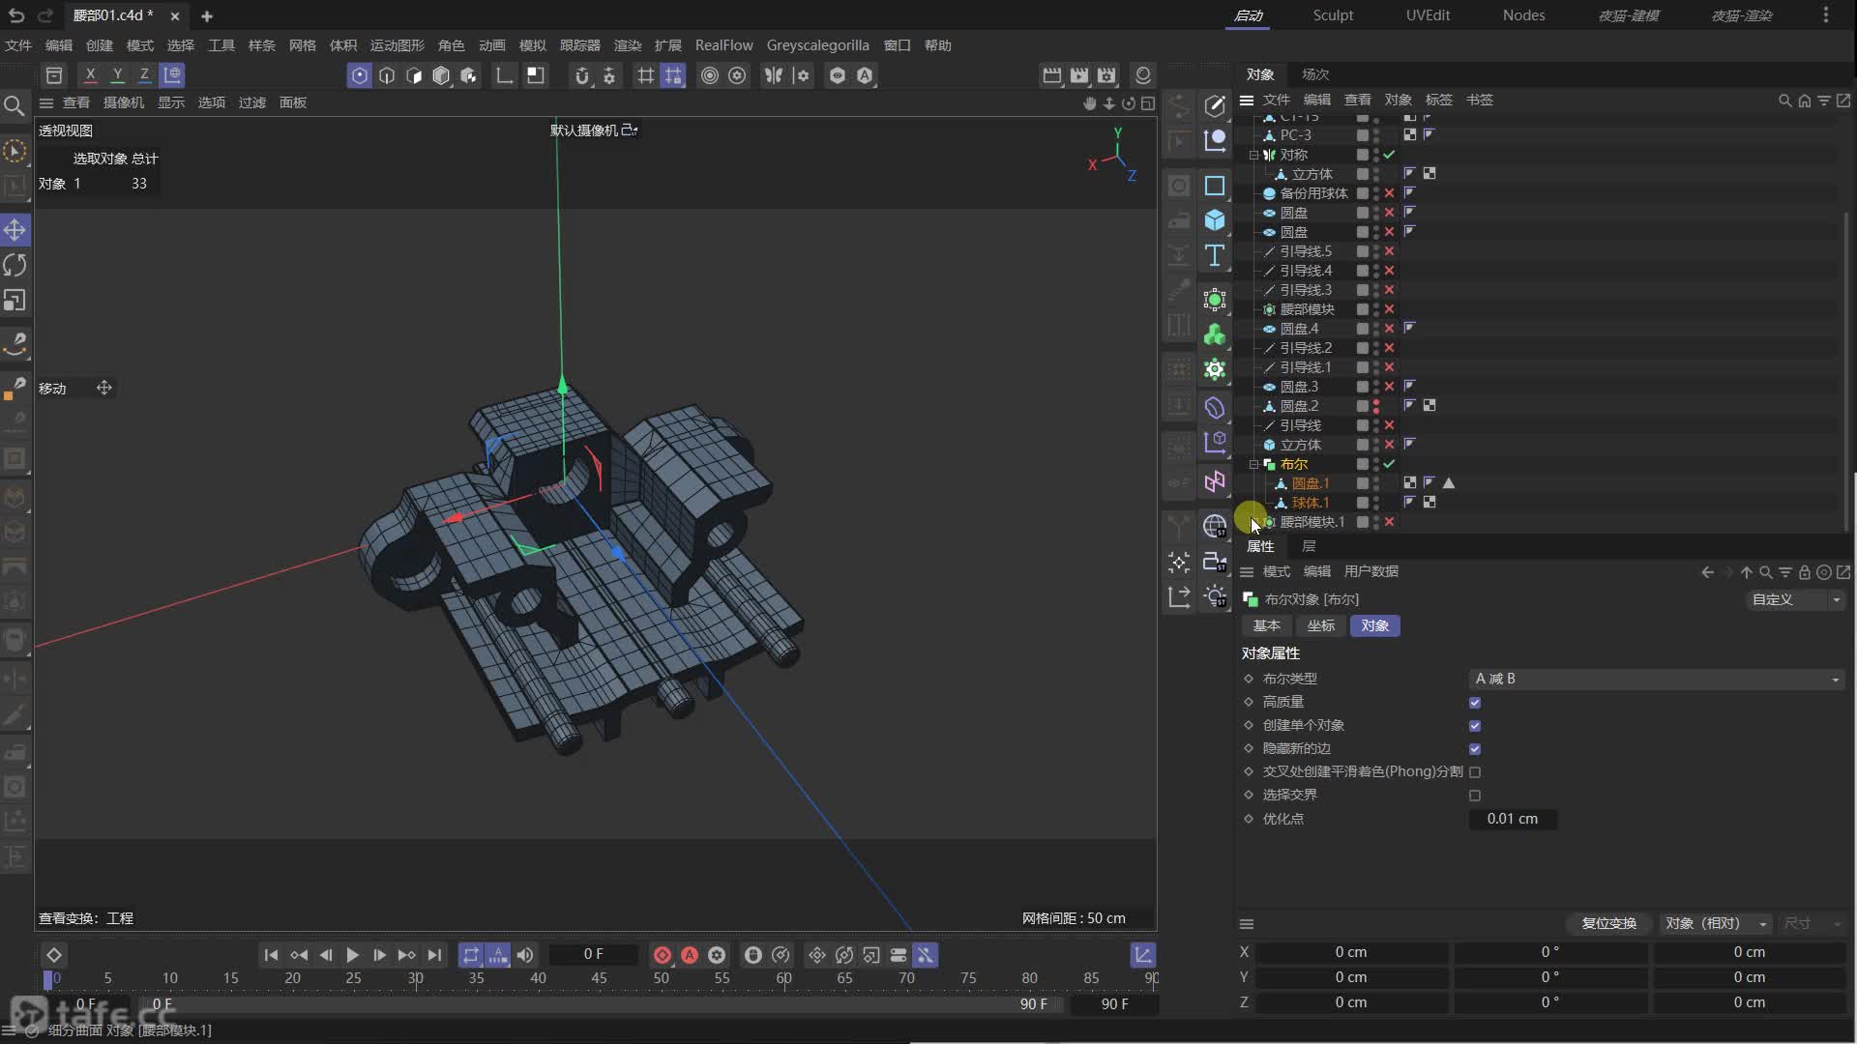
Task: Click the 坐标 attribute button
Action: point(1320,625)
